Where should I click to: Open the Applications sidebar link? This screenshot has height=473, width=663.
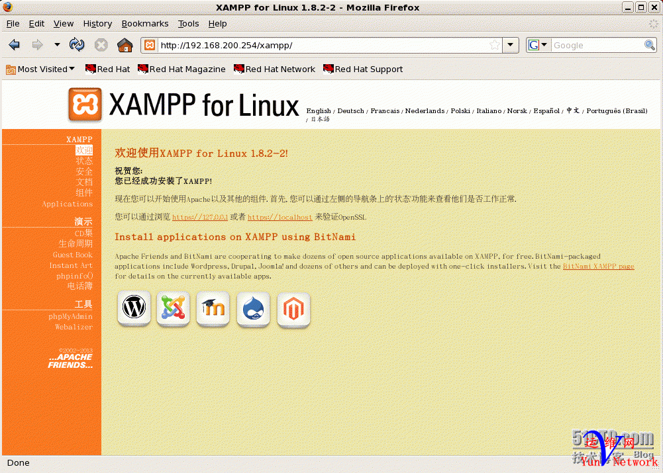click(x=68, y=204)
